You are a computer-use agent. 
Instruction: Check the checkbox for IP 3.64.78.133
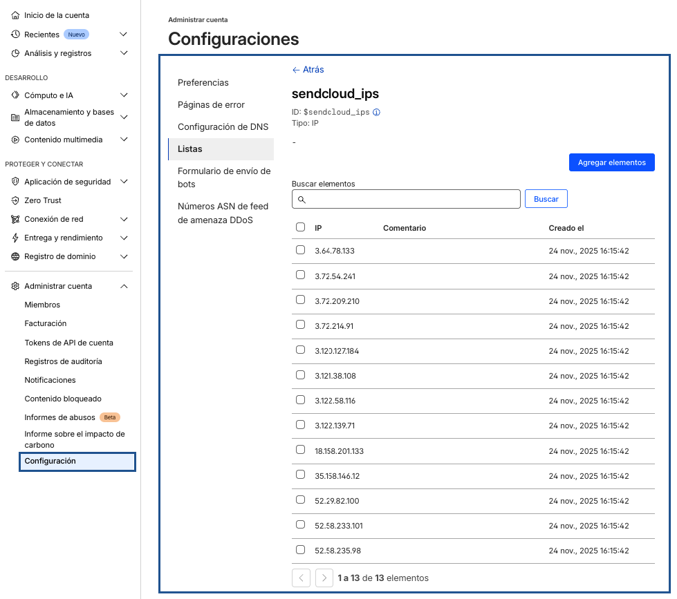[x=299, y=249]
